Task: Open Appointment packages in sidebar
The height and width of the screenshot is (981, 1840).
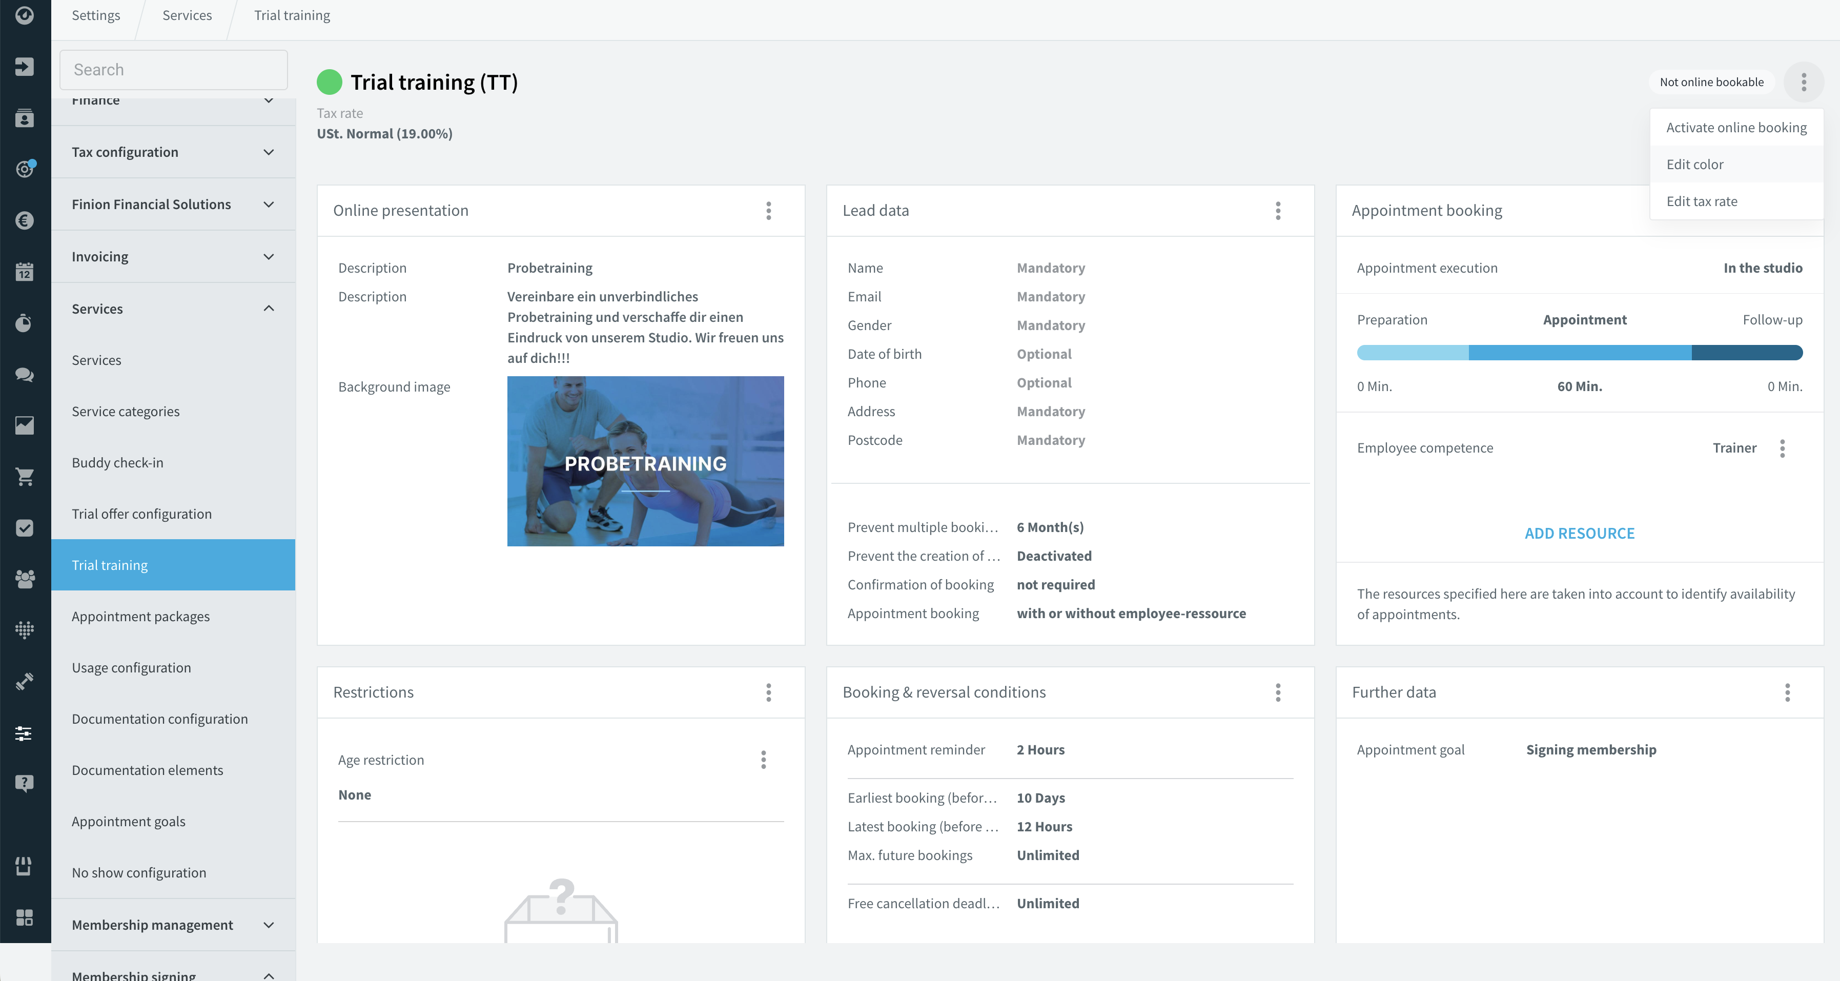Action: pyautogui.click(x=174, y=617)
